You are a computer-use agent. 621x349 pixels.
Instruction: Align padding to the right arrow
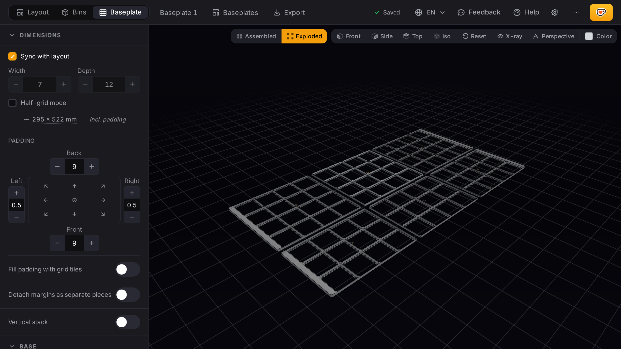(x=103, y=200)
